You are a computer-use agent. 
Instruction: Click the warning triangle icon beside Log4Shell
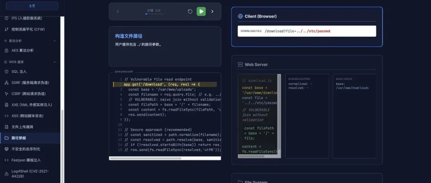[7, 173]
